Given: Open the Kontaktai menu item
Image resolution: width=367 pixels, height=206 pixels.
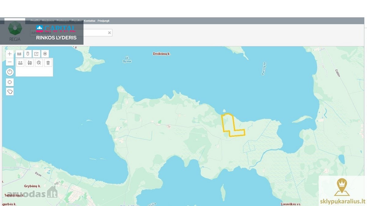Looking at the screenshot, I should pos(90,21).
